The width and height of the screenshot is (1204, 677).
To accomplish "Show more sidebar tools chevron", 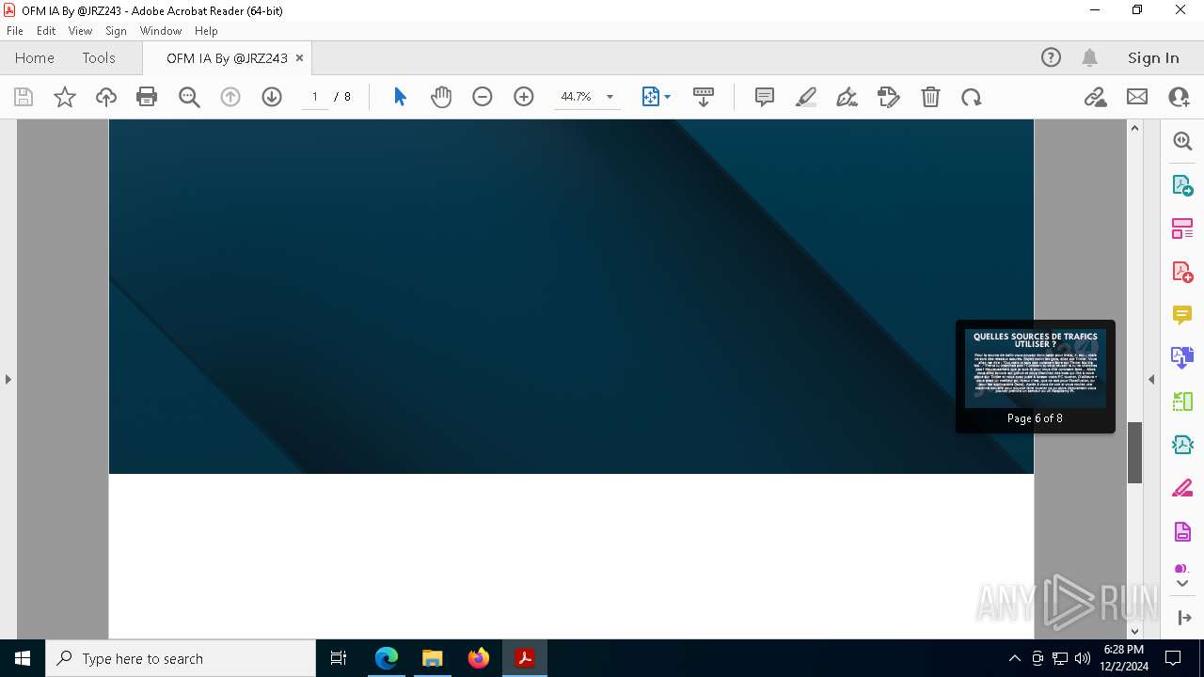I will coord(1182,584).
